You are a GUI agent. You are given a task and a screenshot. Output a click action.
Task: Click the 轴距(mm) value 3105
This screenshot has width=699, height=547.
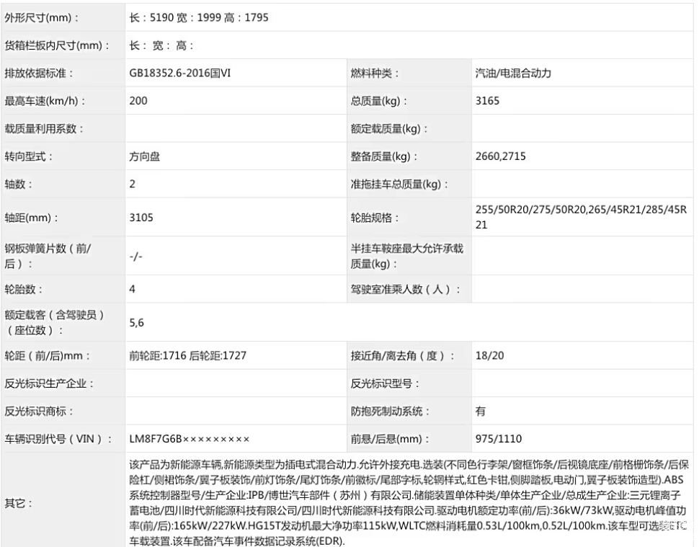click(141, 218)
